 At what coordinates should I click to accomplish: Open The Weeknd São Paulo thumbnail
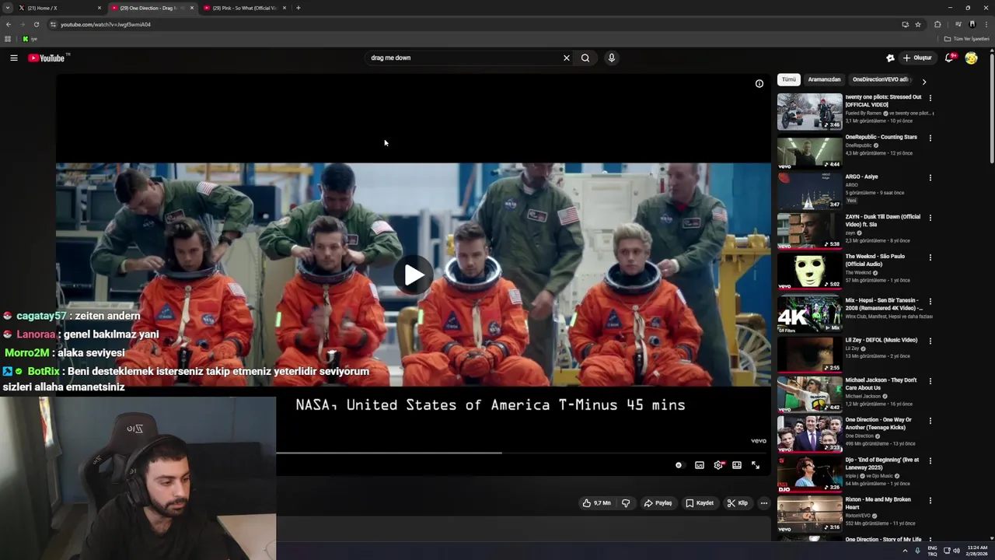(x=809, y=271)
